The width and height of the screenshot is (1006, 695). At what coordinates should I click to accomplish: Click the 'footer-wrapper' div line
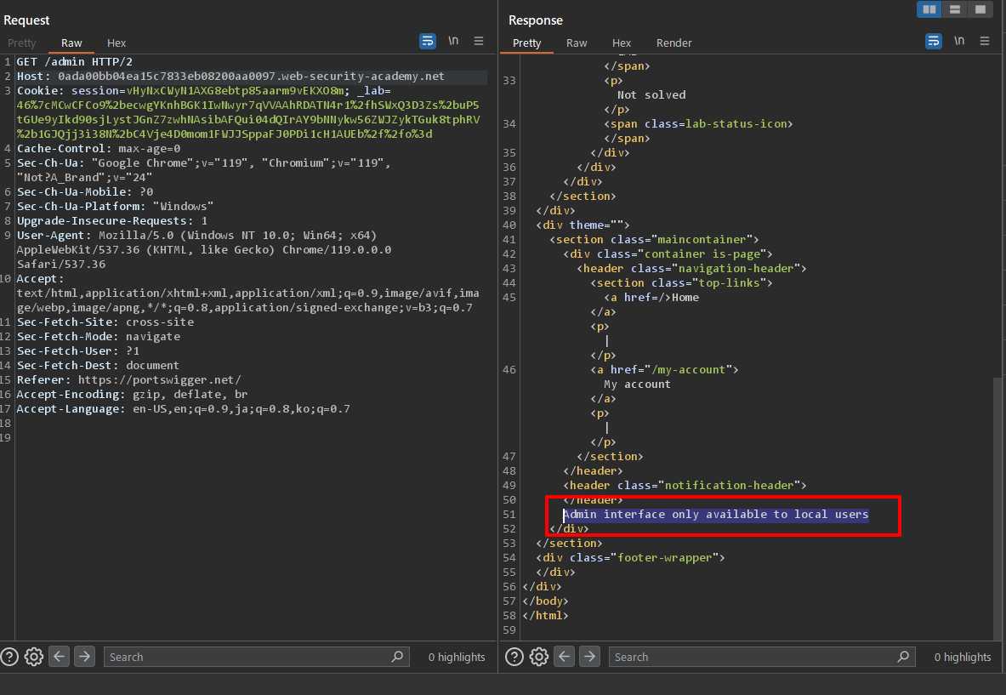pos(631,558)
